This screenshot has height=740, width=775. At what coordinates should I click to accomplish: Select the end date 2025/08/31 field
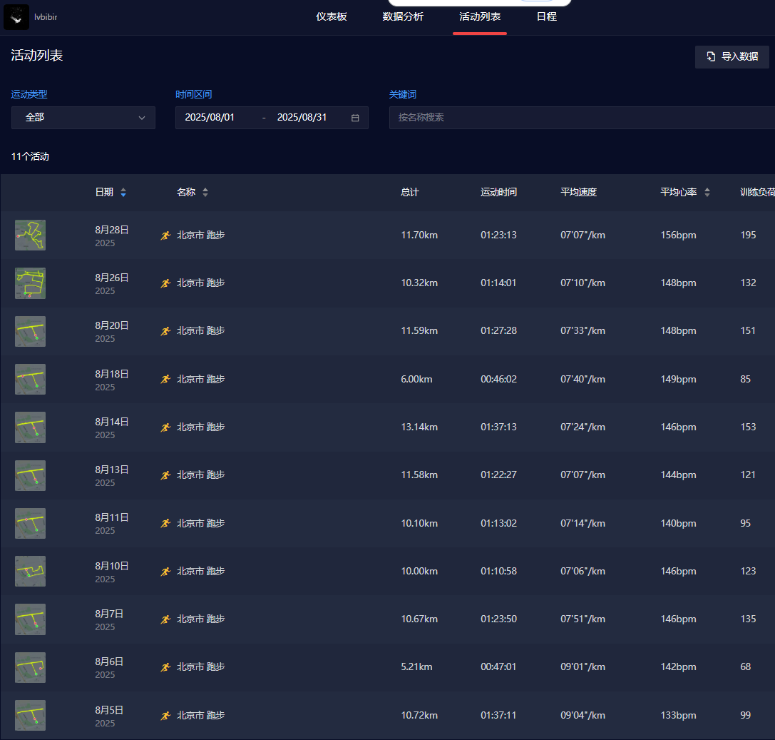302,118
